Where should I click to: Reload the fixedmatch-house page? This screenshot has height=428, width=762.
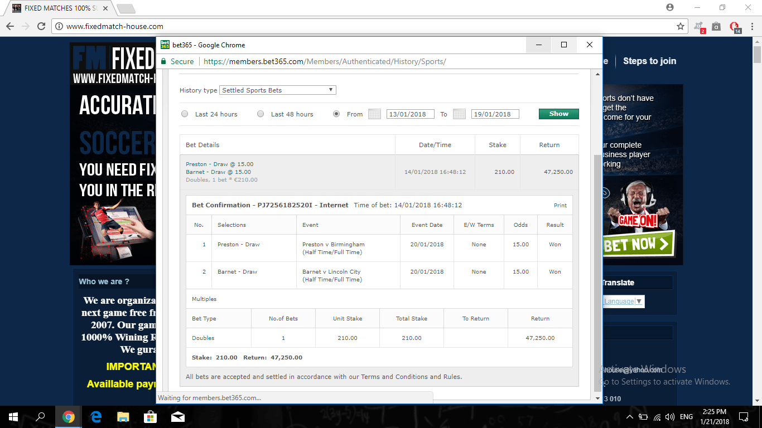point(41,26)
